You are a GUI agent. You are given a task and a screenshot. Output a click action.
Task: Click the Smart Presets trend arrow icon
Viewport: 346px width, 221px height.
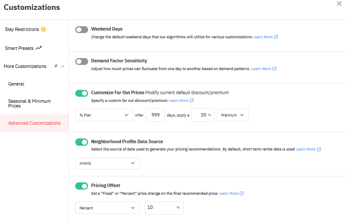(x=39, y=48)
